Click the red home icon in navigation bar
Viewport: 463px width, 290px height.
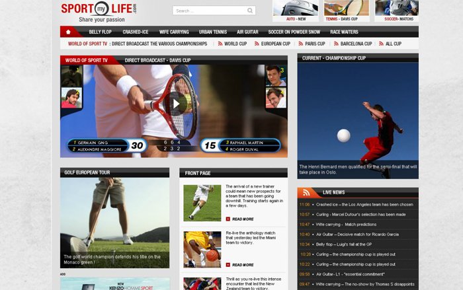point(69,32)
